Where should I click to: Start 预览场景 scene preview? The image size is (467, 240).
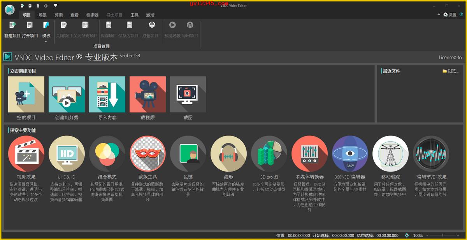tap(172, 27)
